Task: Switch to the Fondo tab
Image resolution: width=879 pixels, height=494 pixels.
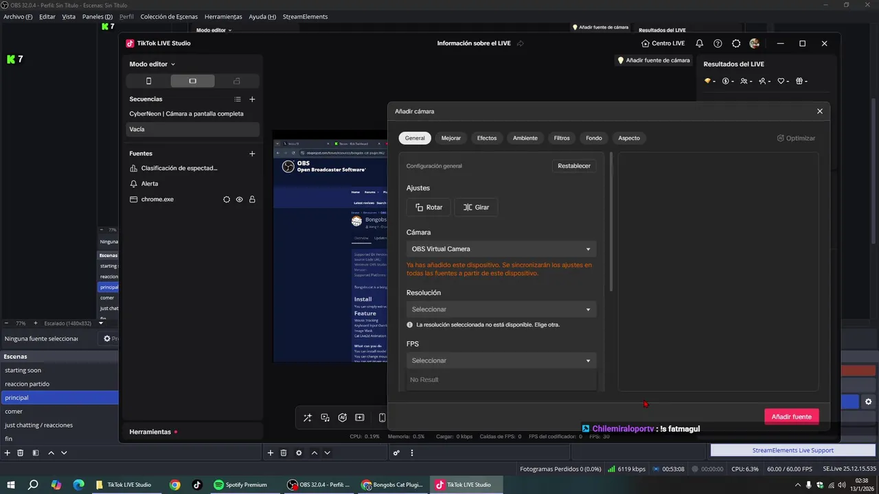Action: click(x=594, y=138)
